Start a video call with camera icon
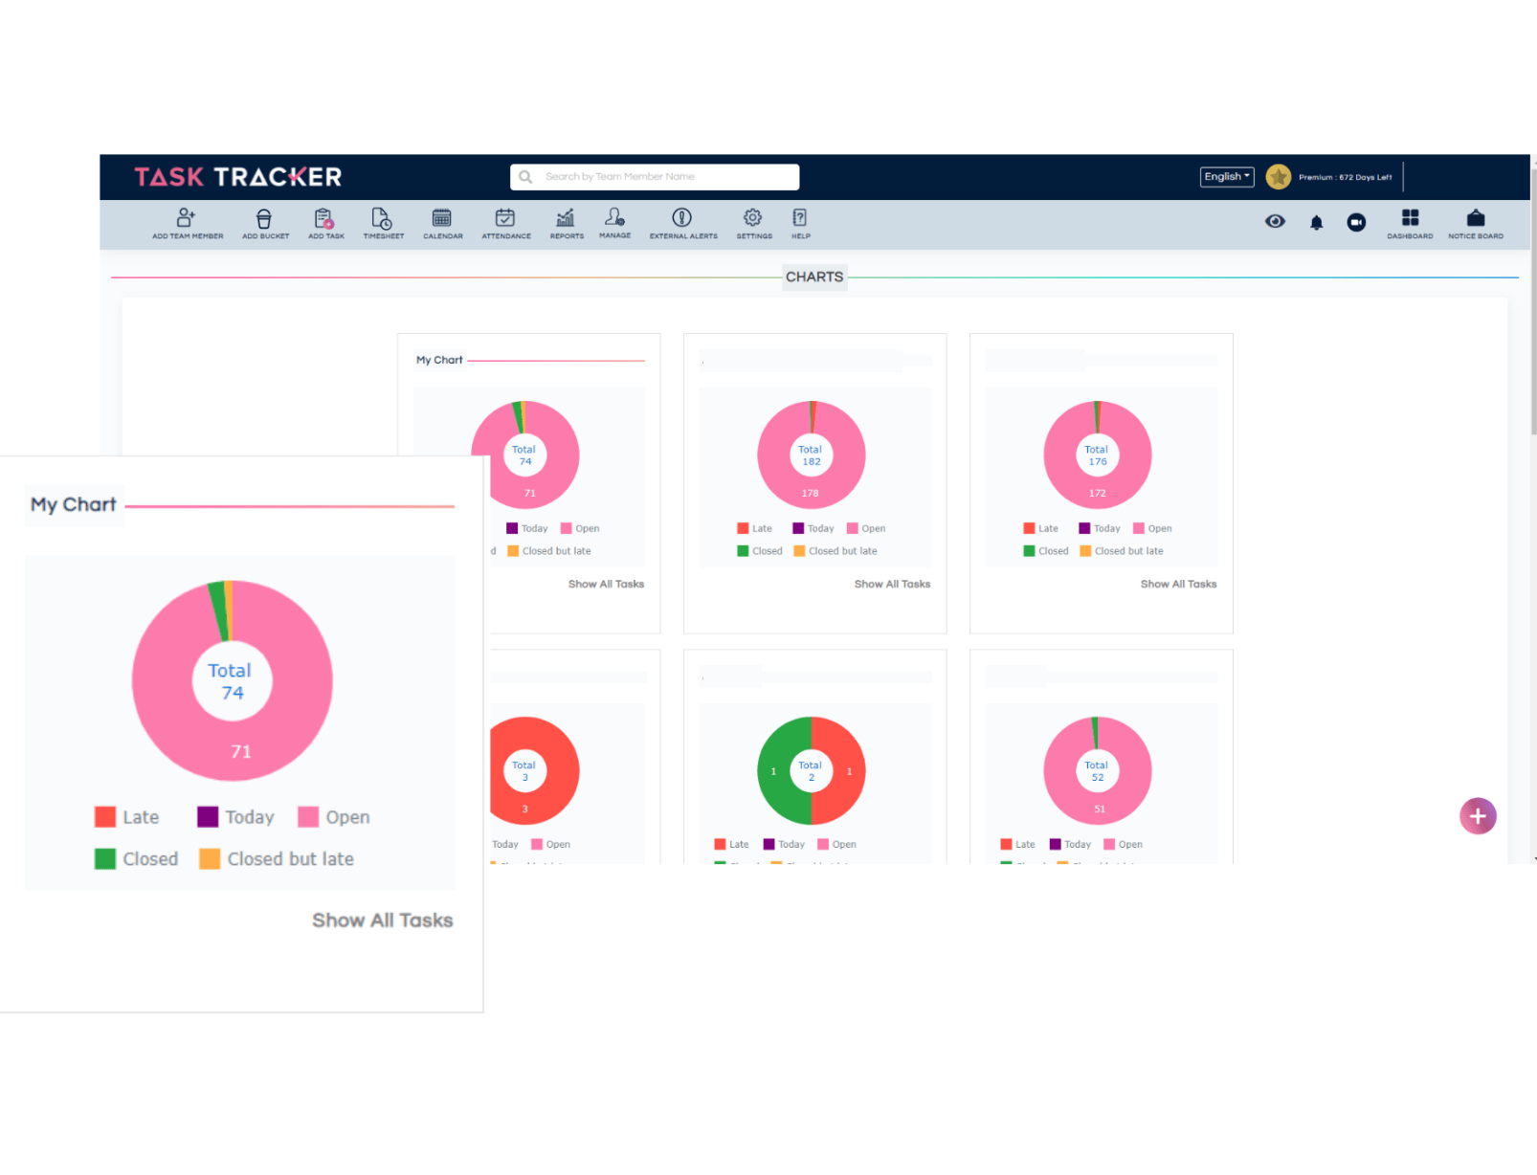 [x=1356, y=222]
